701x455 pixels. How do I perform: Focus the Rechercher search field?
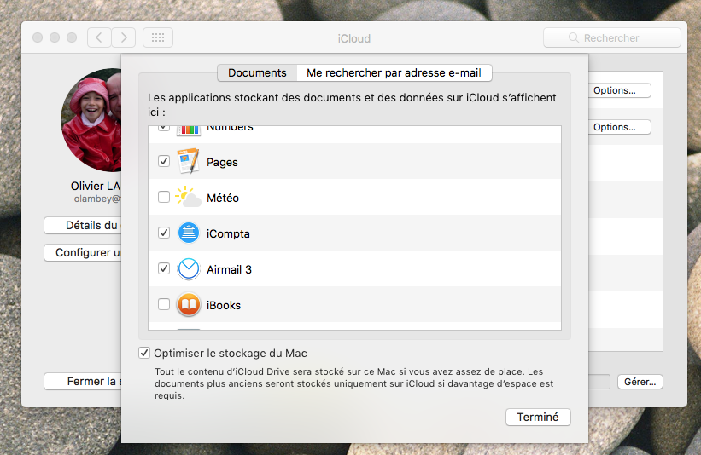(612, 37)
